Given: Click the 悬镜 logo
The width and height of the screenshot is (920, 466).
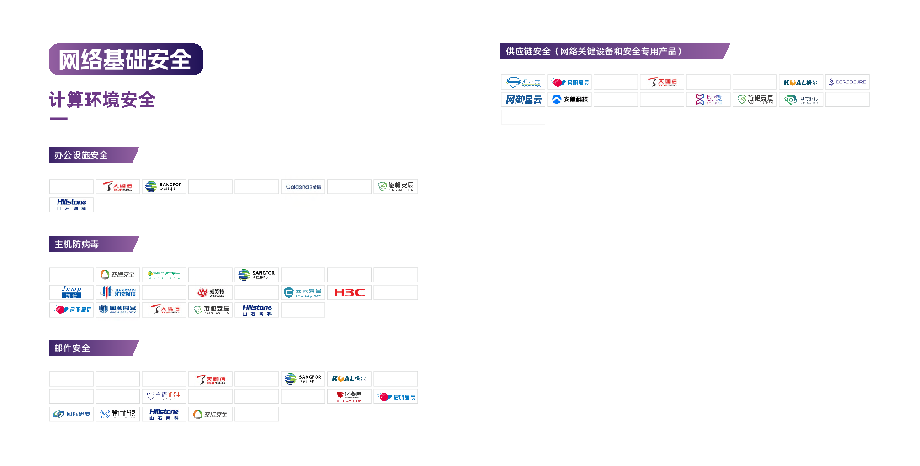Looking at the screenshot, I should 708,100.
